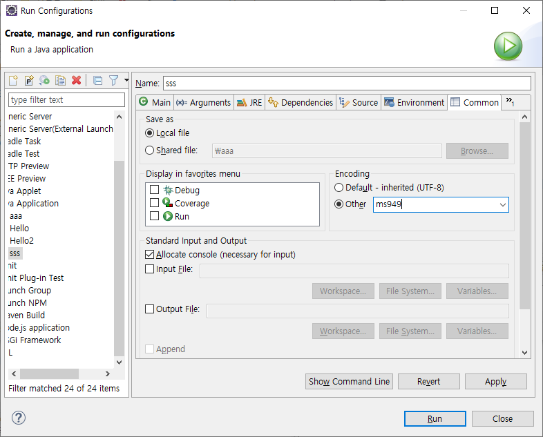
Task: Click the Filter launch configurations icon
Action: 113,81
